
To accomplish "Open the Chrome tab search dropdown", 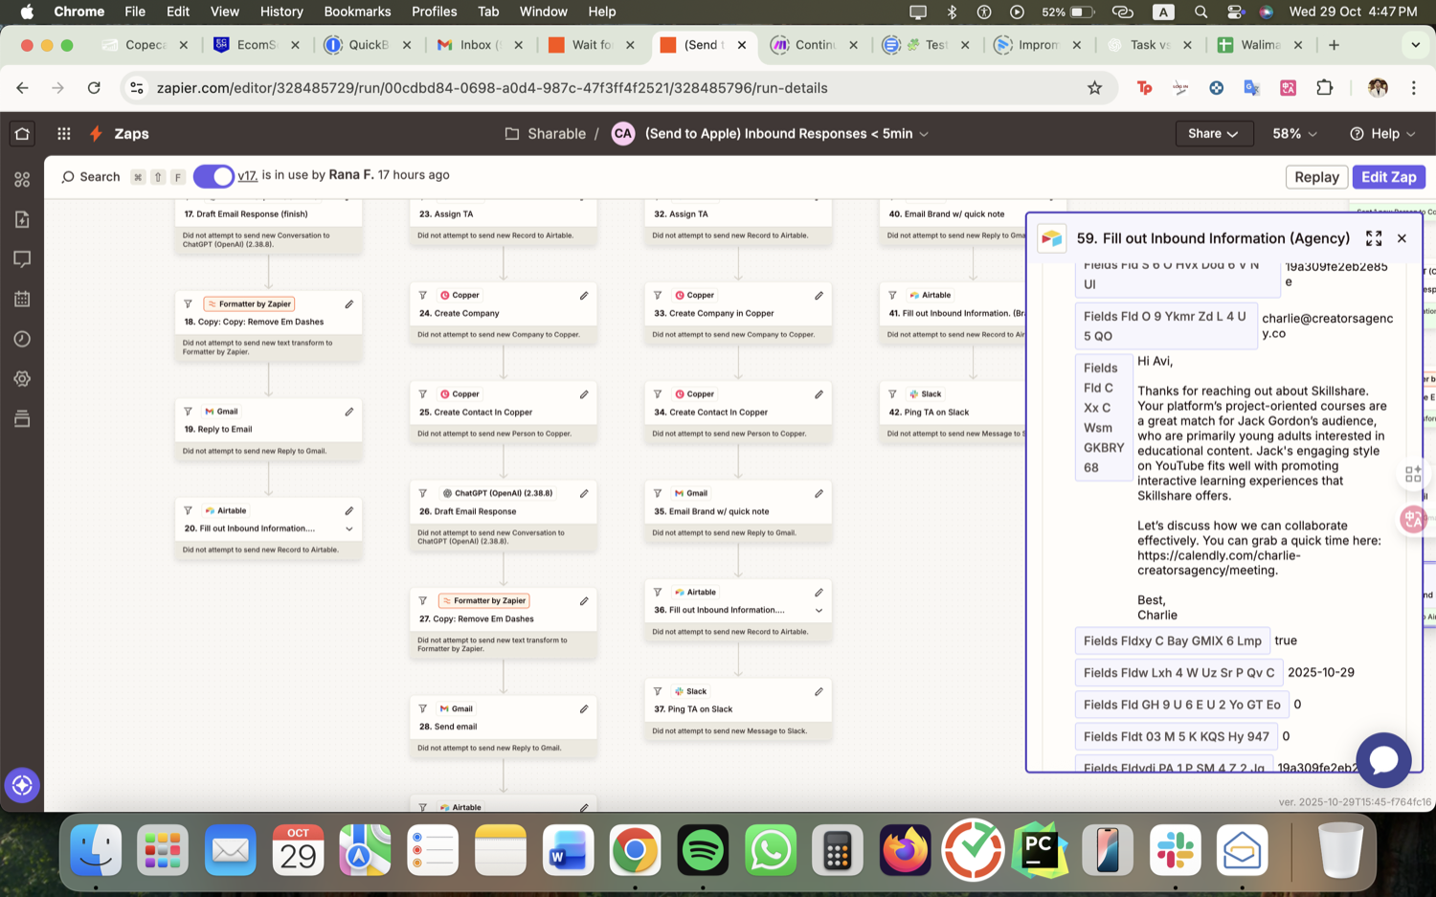I will 1415,45.
